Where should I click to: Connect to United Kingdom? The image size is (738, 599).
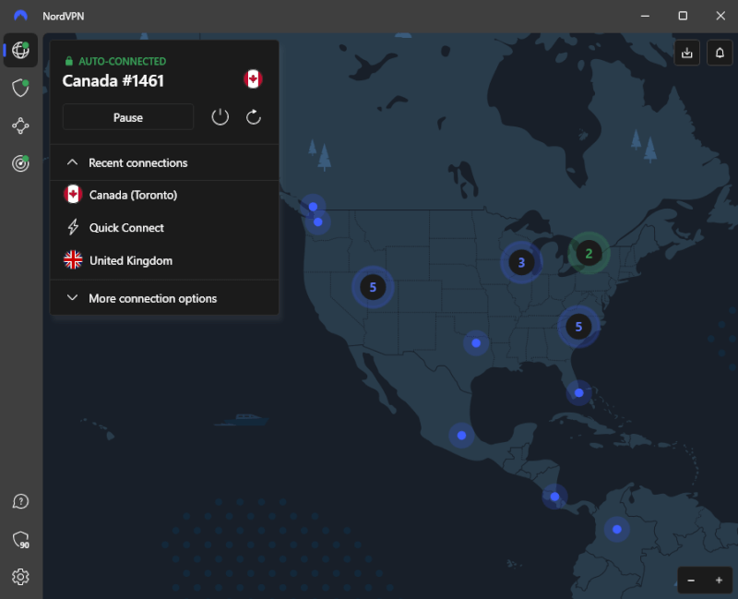164,260
